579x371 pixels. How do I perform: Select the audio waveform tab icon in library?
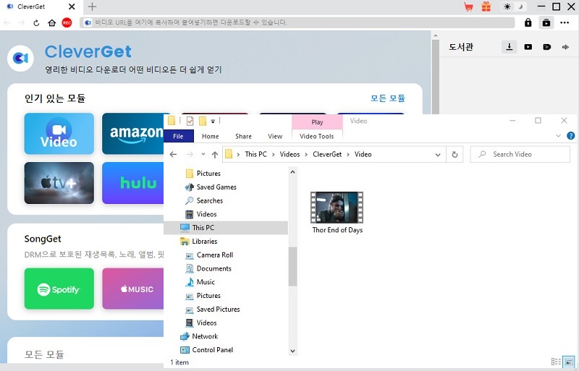(x=565, y=47)
